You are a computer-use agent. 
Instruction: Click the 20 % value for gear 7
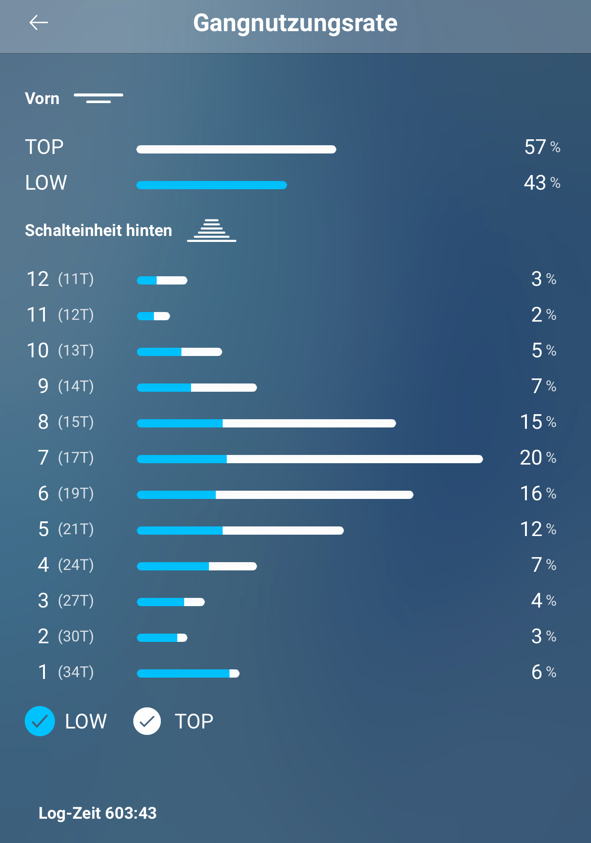(x=538, y=458)
